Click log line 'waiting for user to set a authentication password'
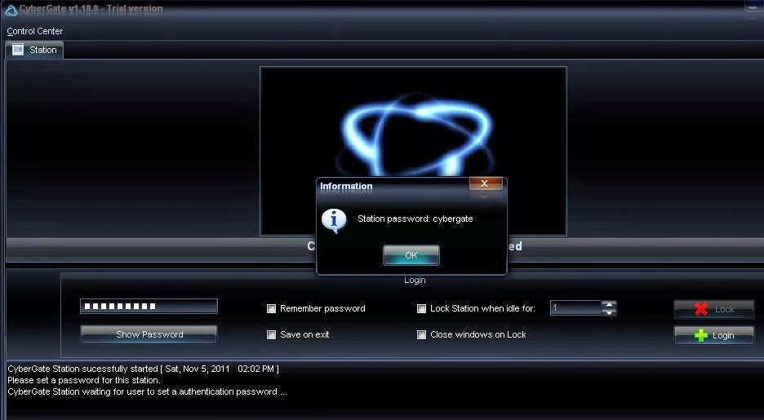Viewport: 764px width, 420px height. point(147,391)
